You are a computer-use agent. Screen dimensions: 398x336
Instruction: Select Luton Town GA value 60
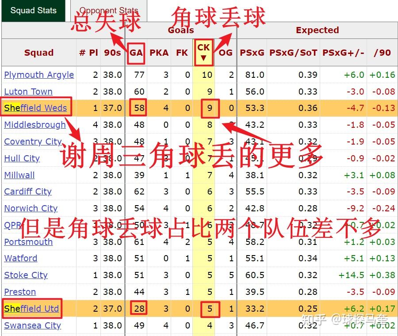pos(139,92)
